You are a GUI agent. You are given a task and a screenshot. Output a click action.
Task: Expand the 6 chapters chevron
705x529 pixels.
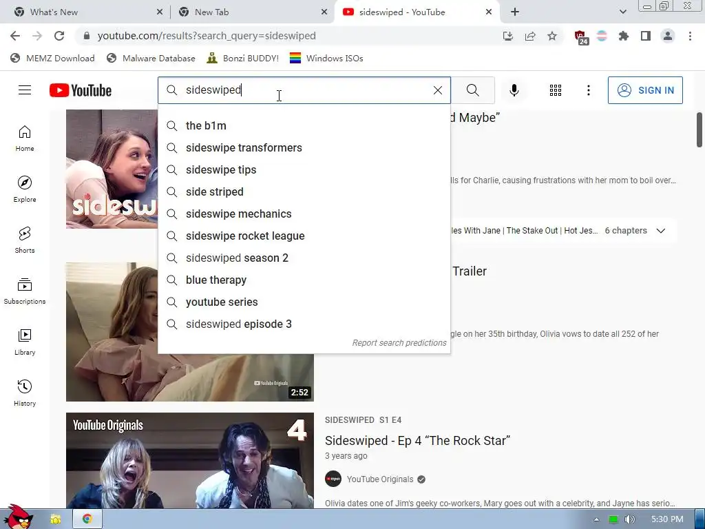[660, 231]
